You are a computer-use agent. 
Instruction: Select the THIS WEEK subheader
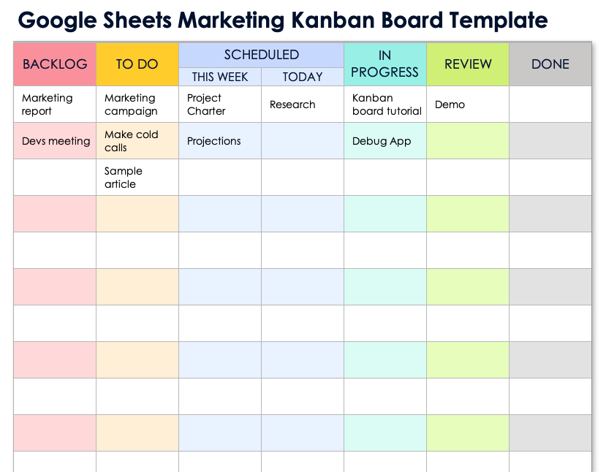(220, 77)
